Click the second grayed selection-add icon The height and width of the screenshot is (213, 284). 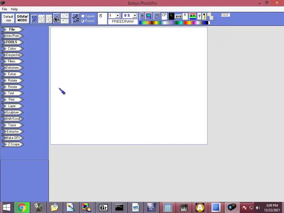click(42, 19)
